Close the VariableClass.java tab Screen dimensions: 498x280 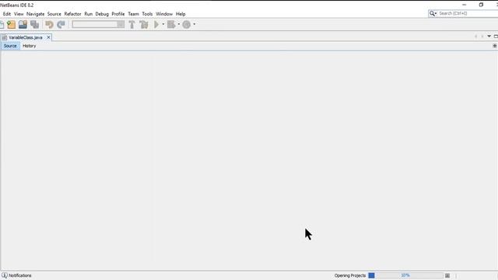pos(48,37)
